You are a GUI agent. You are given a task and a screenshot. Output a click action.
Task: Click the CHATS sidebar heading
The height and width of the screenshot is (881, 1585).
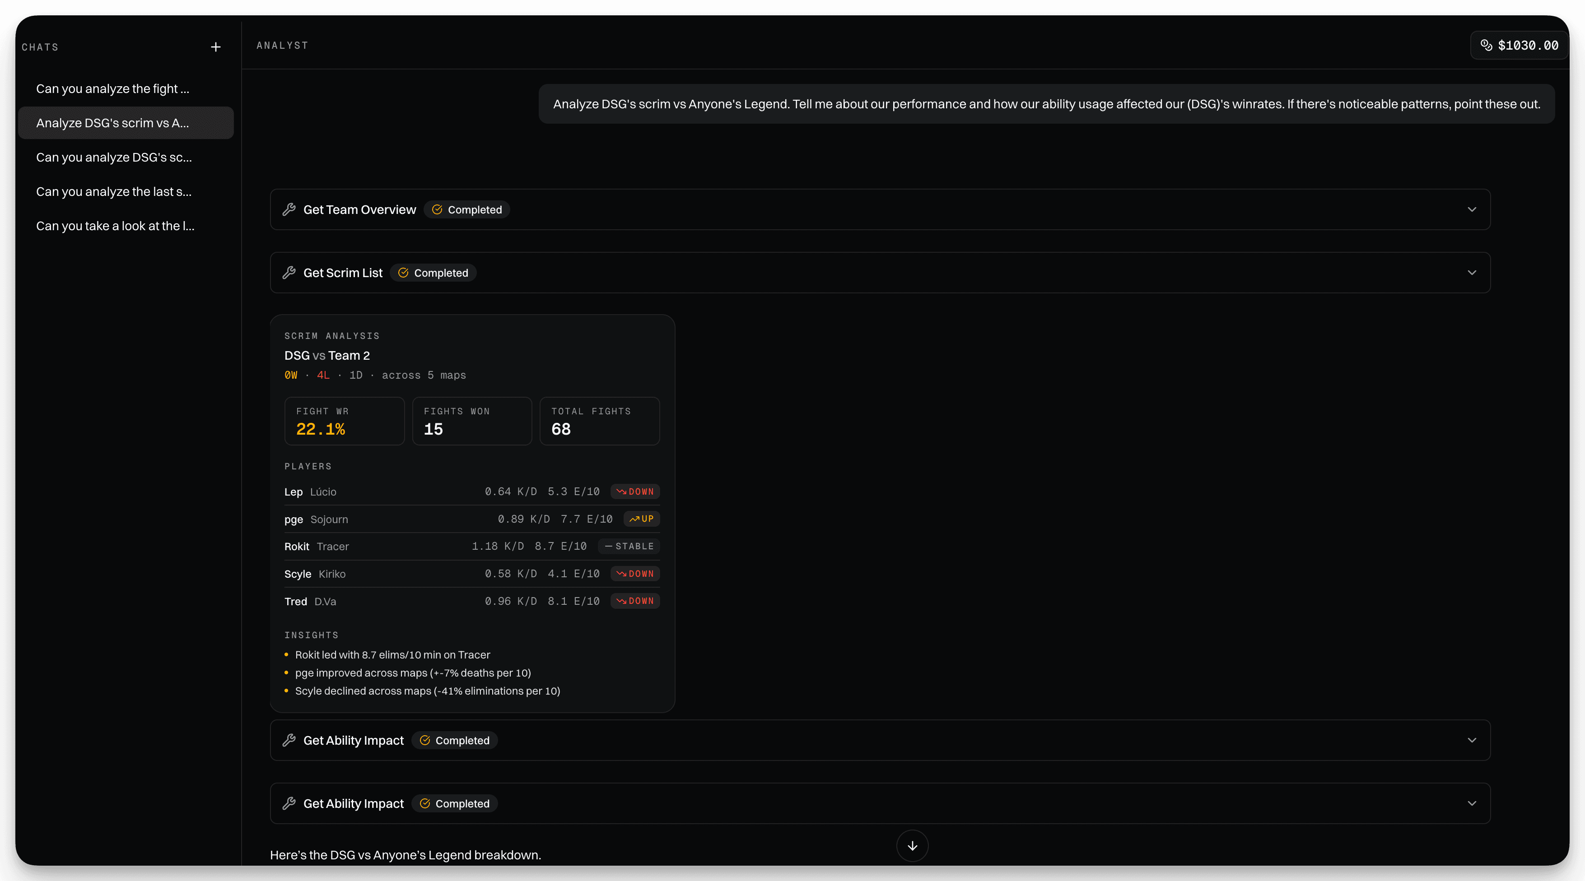pyautogui.click(x=40, y=47)
